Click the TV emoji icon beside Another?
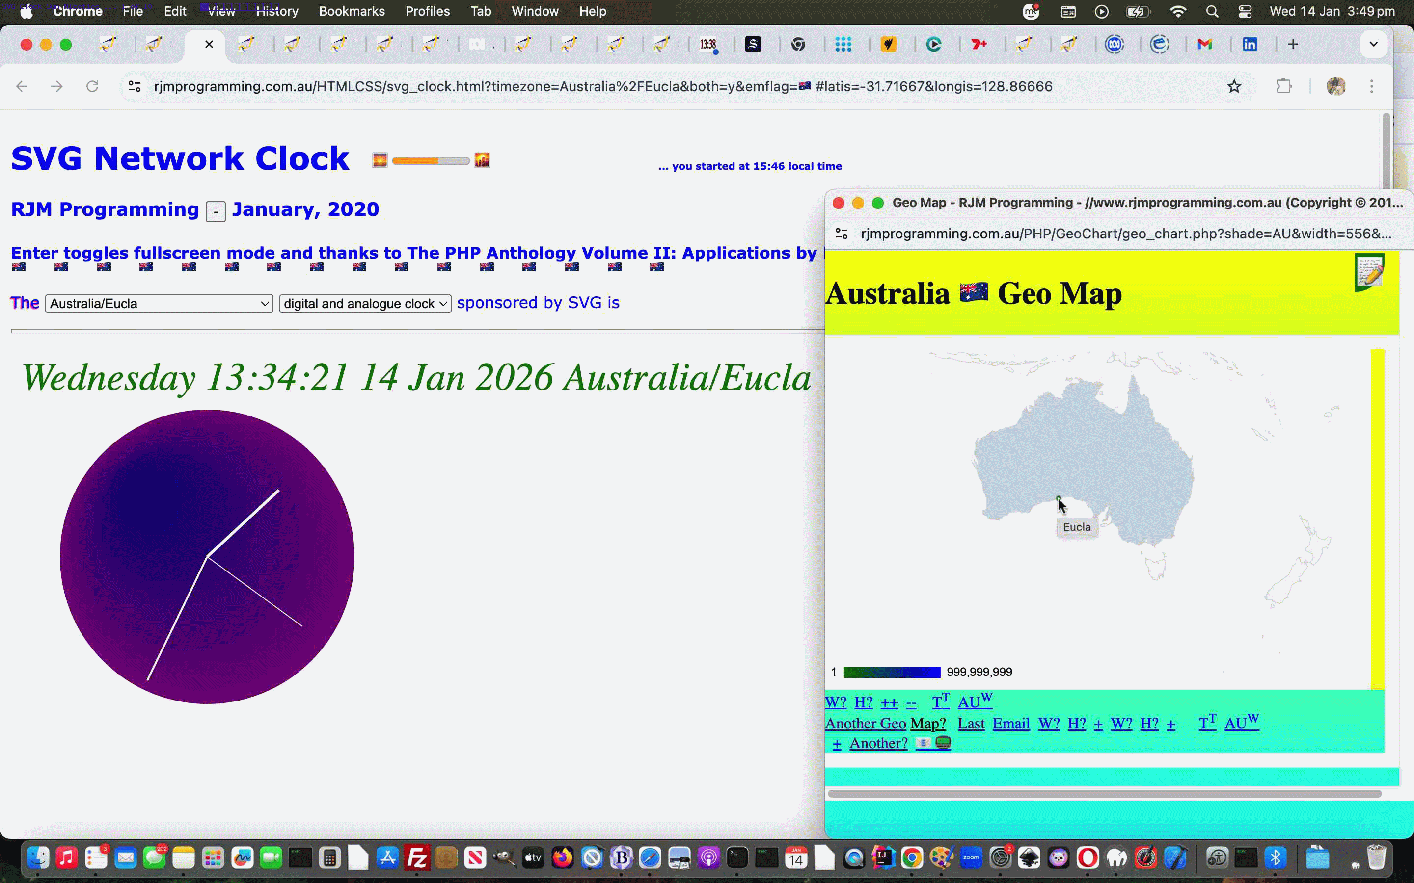 (x=943, y=742)
